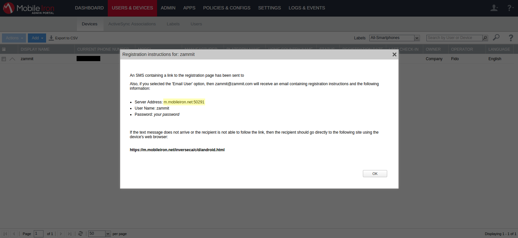Viewport: 518px width, 238px height.
Task: Expand the All-Smartphones labels dropdown
Action: click(x=417, y=38)
